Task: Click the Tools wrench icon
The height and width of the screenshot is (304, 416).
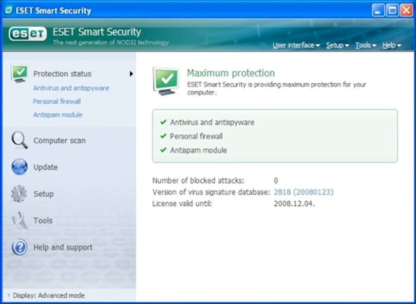Action: 20,220
